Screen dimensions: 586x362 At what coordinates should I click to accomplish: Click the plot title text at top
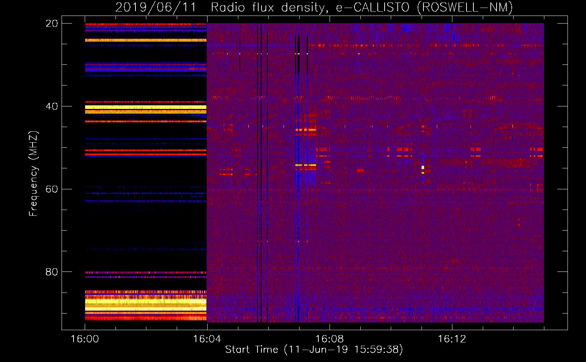[314, 7]
